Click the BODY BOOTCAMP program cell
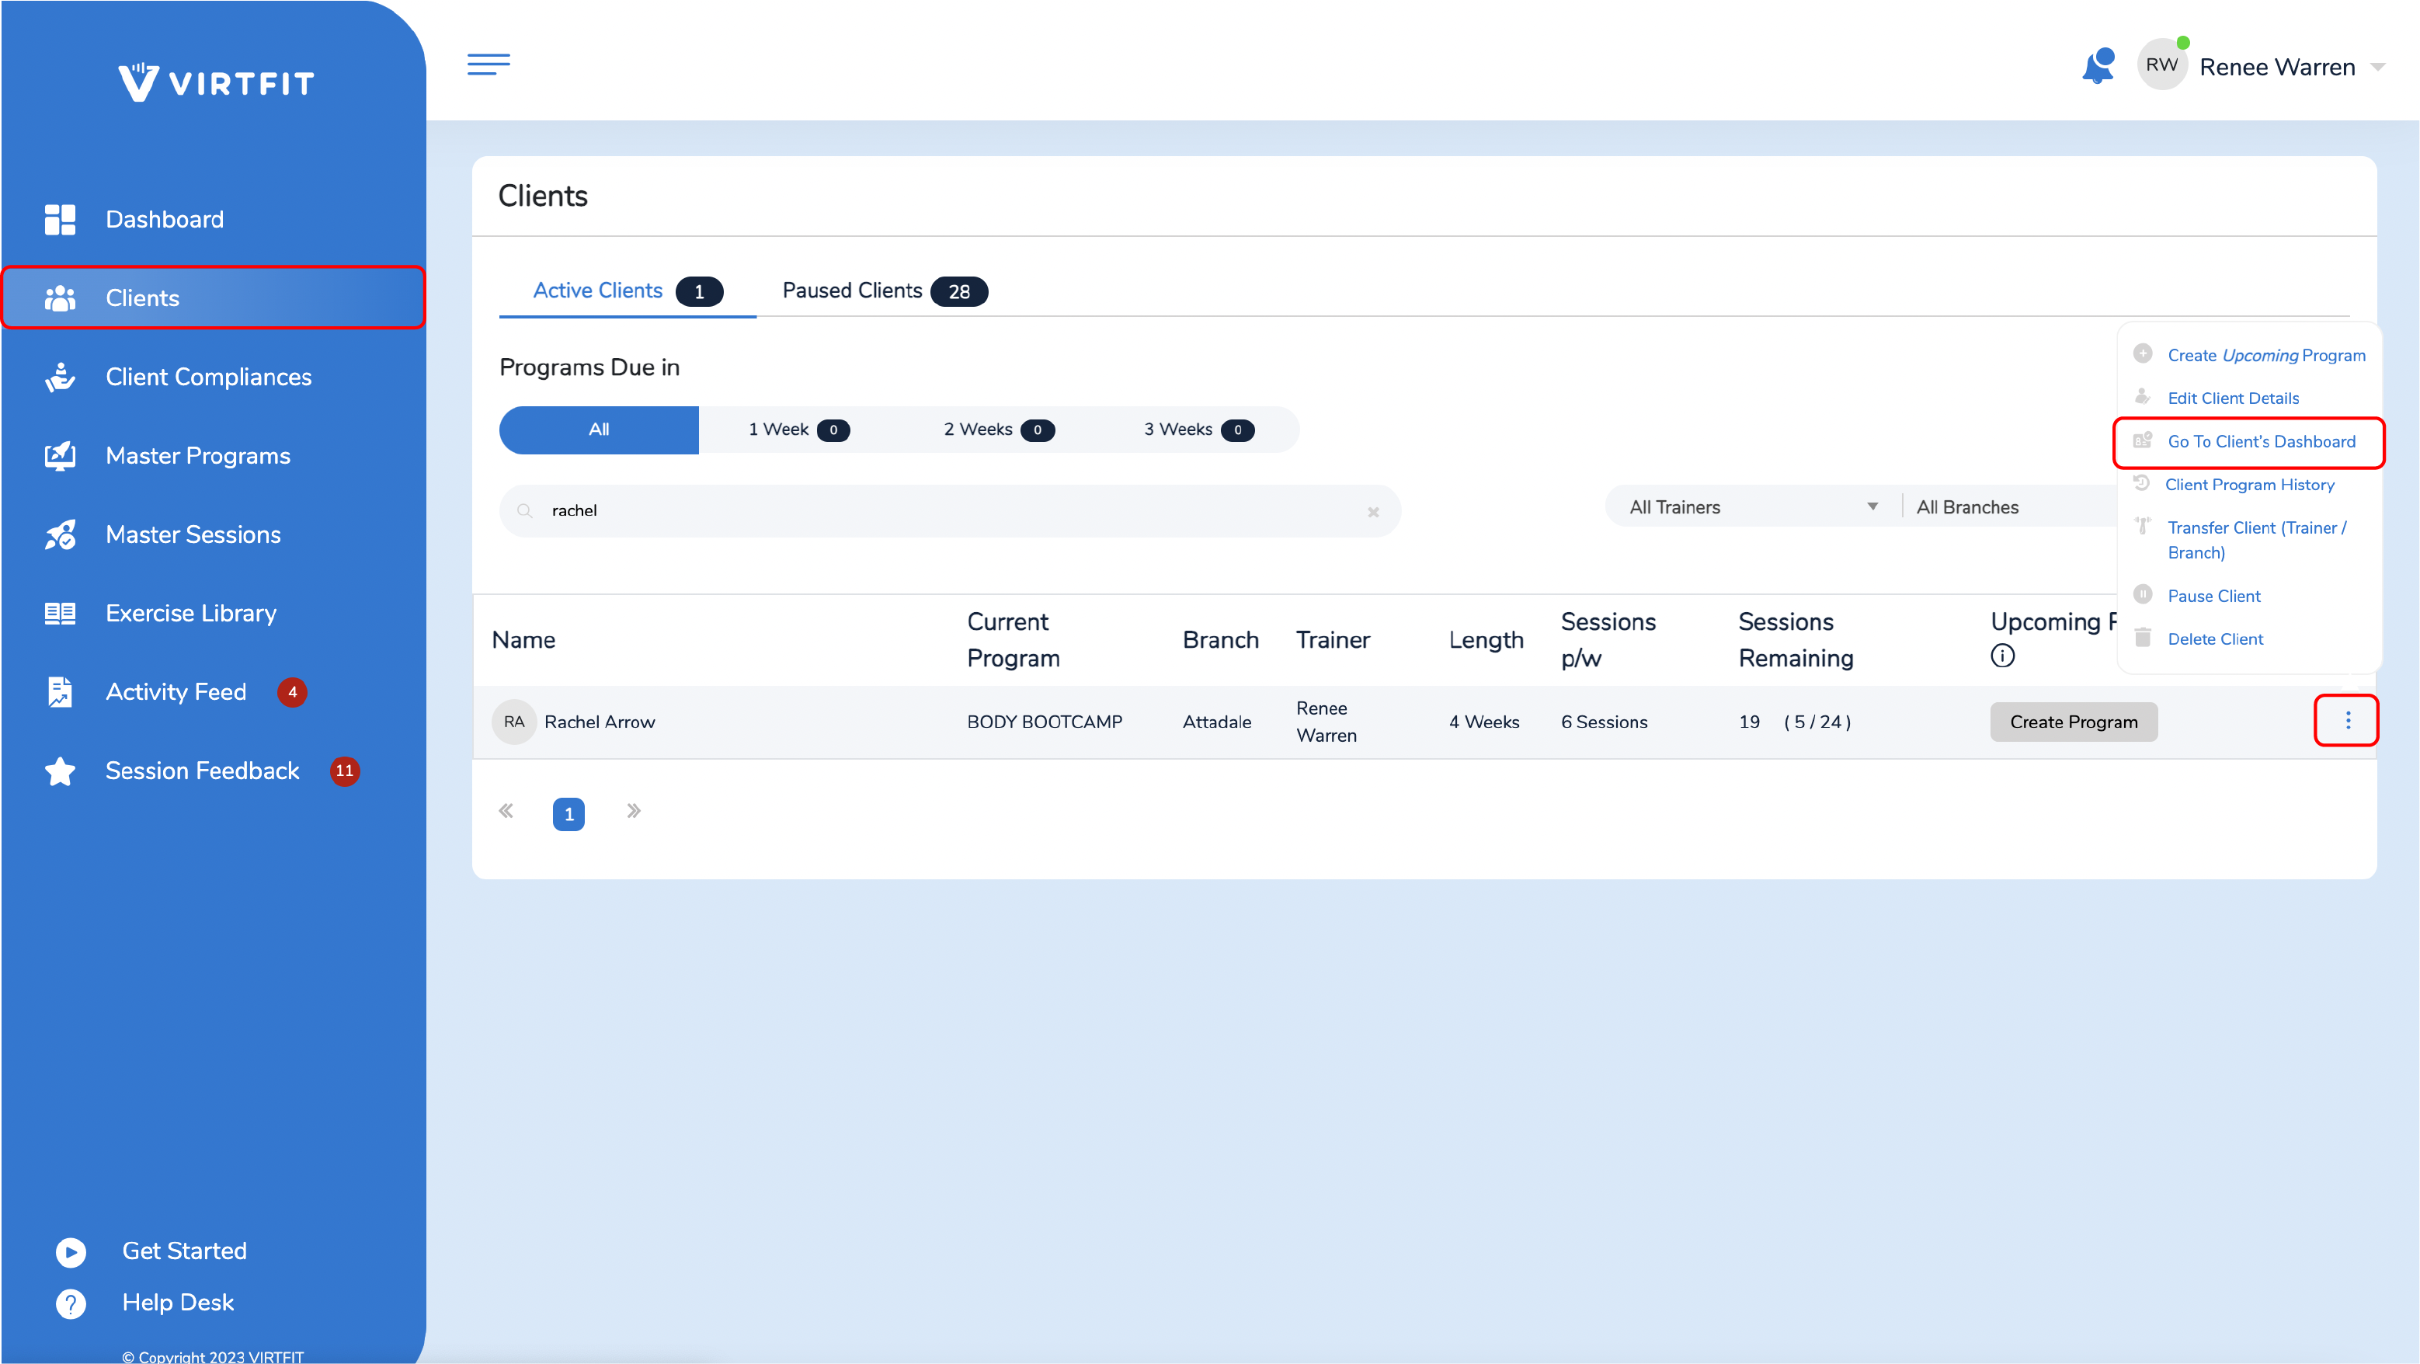The image size is (2420, 1364). click(x=1045, y=722)
